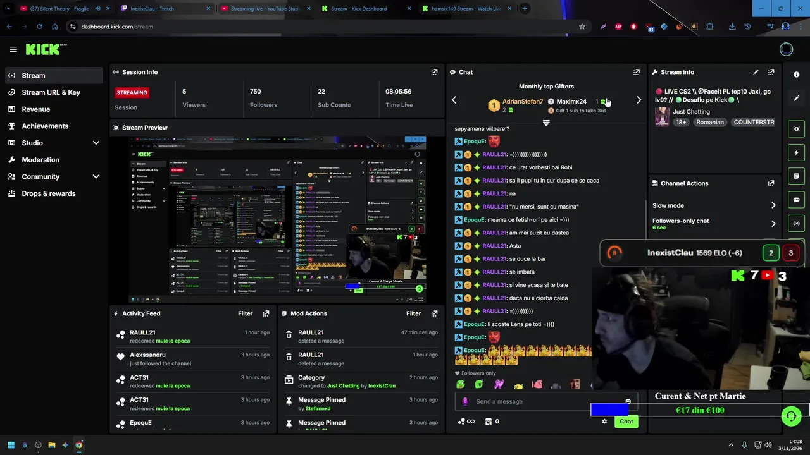810x455 pixels.
Task: Click the lightning bolt icon in right toolbar
Action: tap(797, 152)
